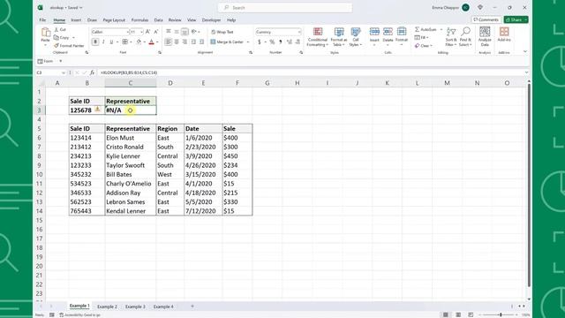565x318 pixels.
Task: Switch to the Insert tab
Action: [76, 20]
